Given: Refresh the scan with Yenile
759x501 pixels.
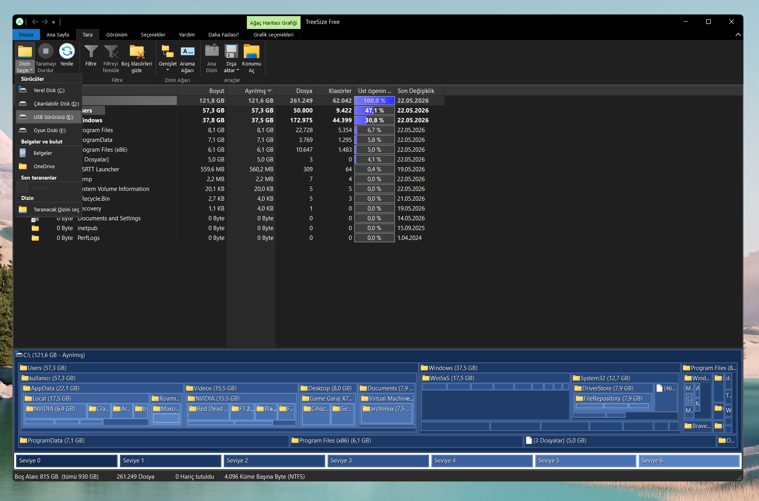Looking at the screenshot, I should [67, 55].
